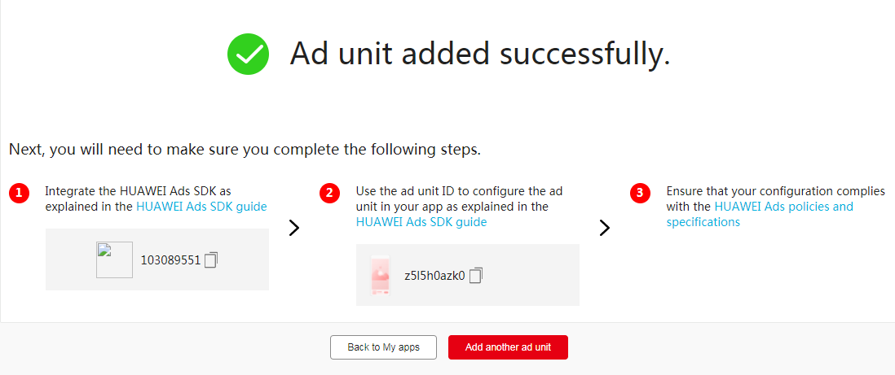Copy the app ID 103089551
The height and width of the screenshot is (375, 895).
tap(211, 260)
